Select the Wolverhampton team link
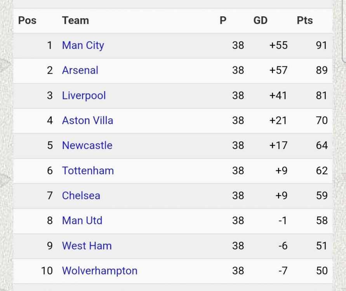The image size is (346, 291). (99, 271)
